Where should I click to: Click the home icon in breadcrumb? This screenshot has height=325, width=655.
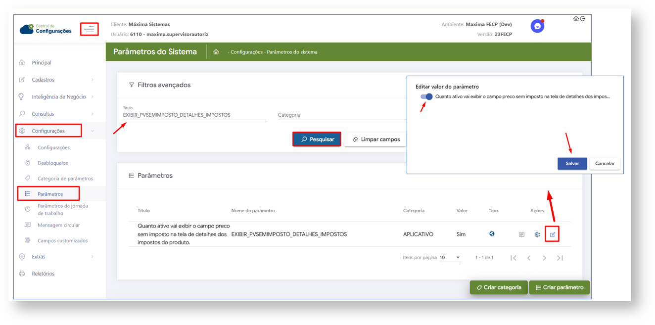click(216, 52)
